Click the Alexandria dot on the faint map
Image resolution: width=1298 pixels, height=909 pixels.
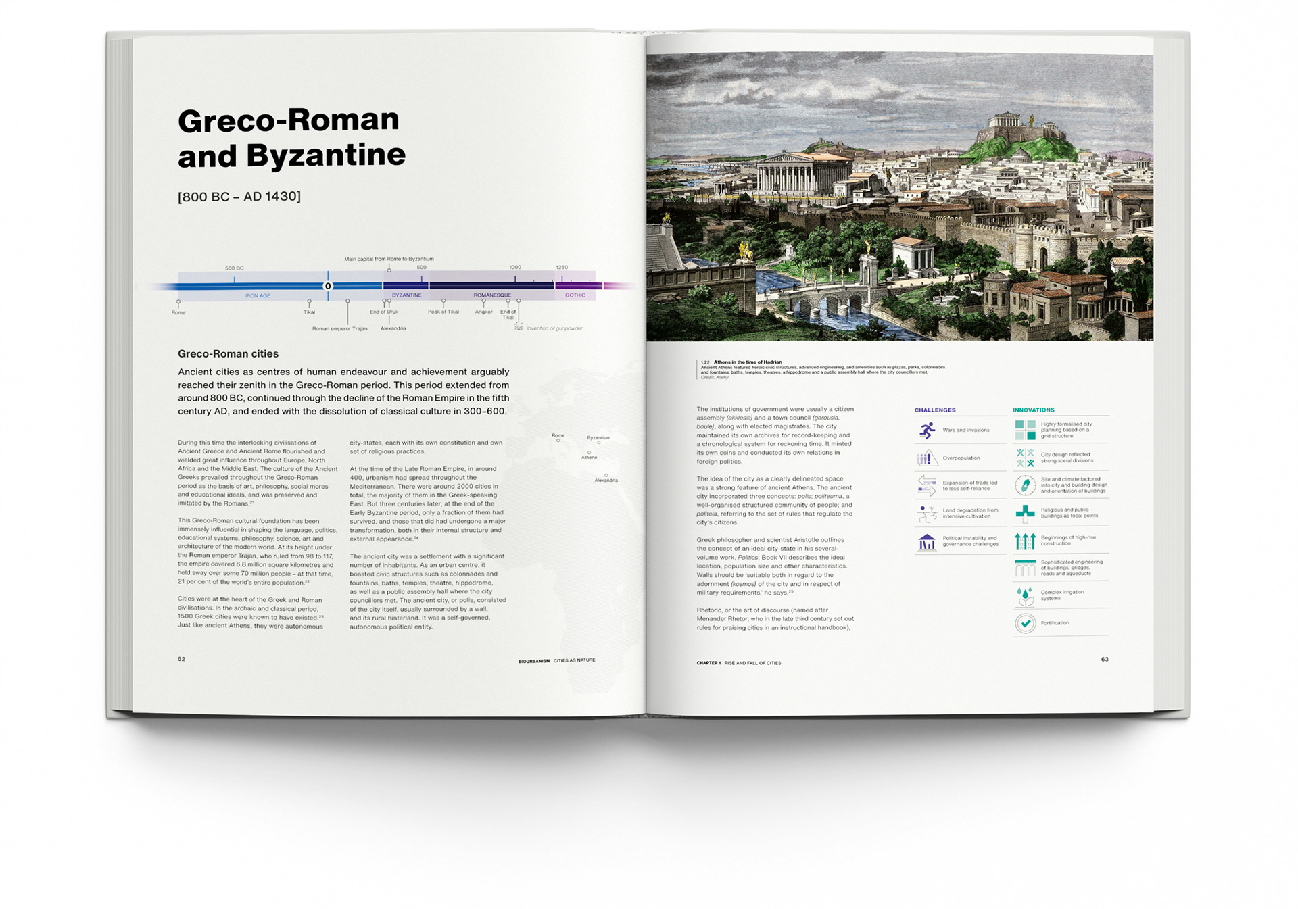[606, 475]
